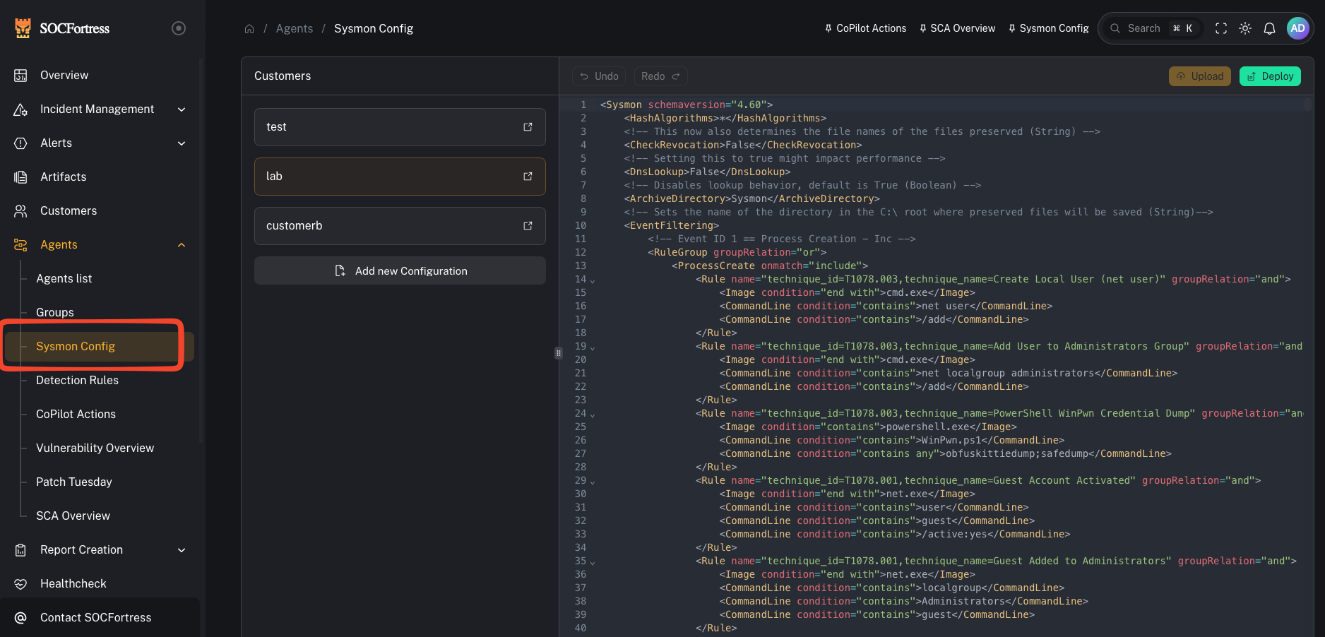The image size is (1325, 637).
Task: Expand the Incident Management menu
Action: pos(182,109)
